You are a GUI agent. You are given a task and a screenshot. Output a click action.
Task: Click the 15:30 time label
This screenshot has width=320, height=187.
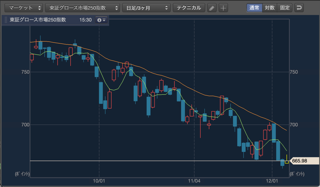click(x=85, y=20)
